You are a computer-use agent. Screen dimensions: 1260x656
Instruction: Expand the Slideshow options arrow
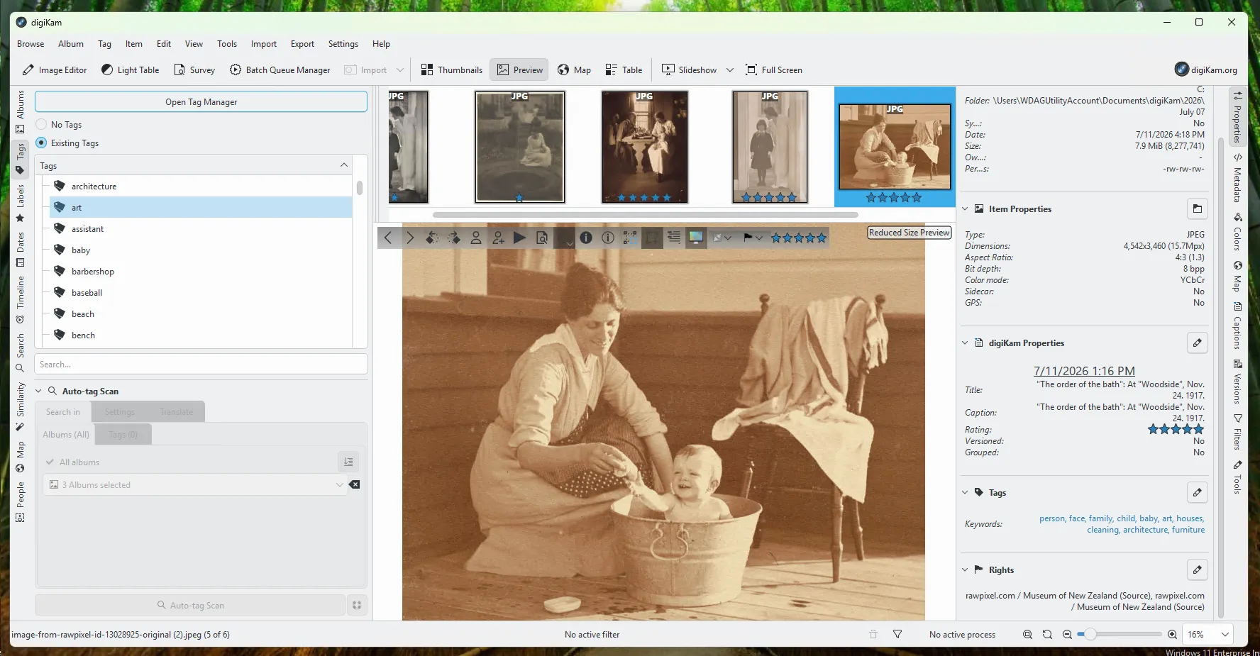tap(730, 70)
